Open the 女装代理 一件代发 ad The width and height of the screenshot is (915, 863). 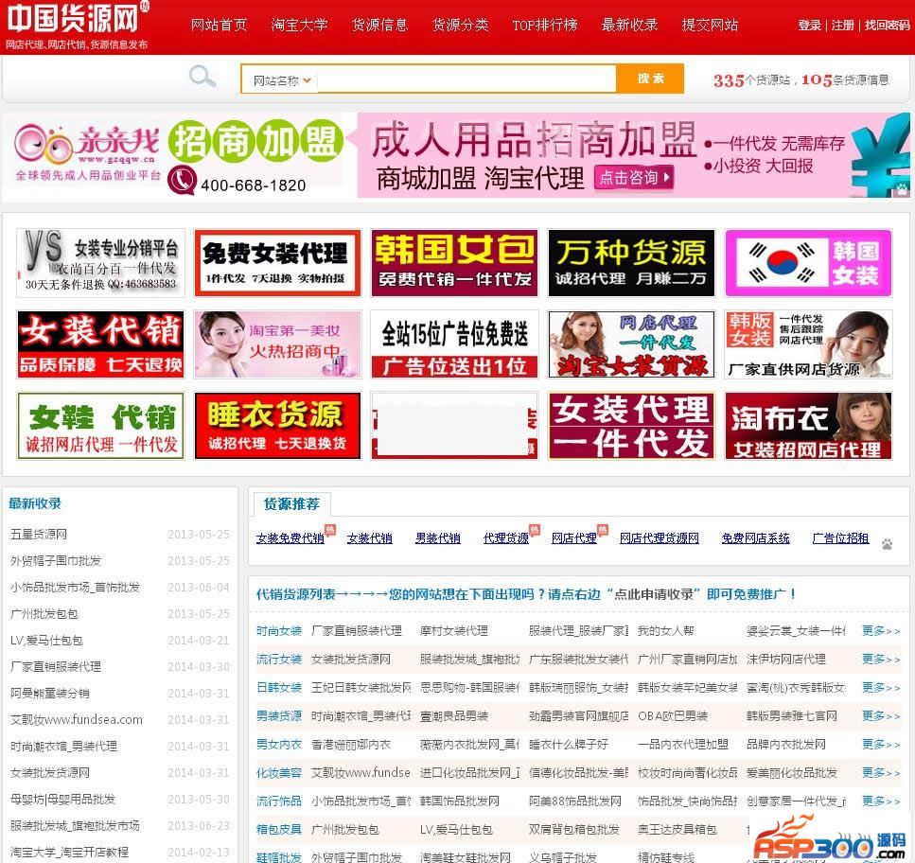coord(631,426)
